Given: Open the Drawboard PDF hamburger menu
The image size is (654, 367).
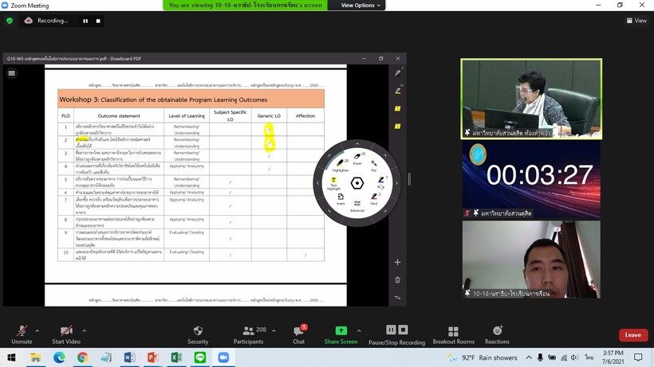Looking at the screenshot, I should click(12, 73).
